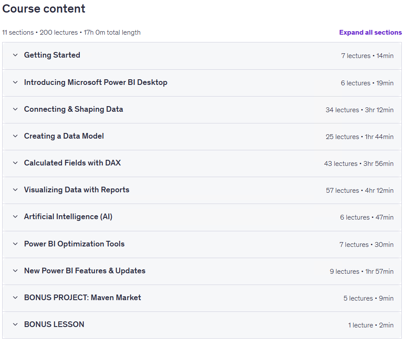404x340 pixels.
Task: Click the Course content heading
Action: (43, 9)
